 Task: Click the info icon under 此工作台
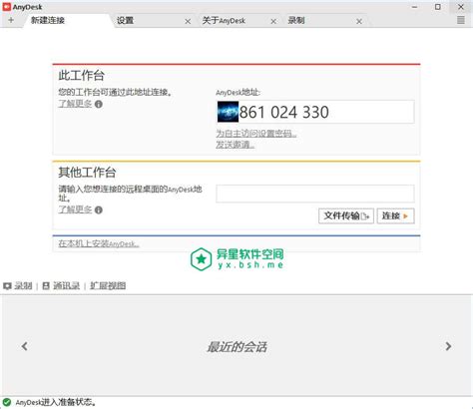[x=99, y=104]
